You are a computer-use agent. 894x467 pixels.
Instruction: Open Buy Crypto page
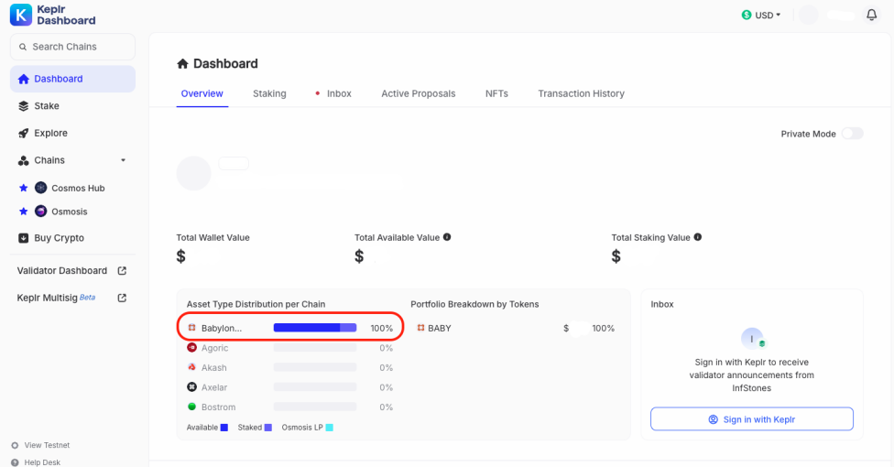point(59,238)
